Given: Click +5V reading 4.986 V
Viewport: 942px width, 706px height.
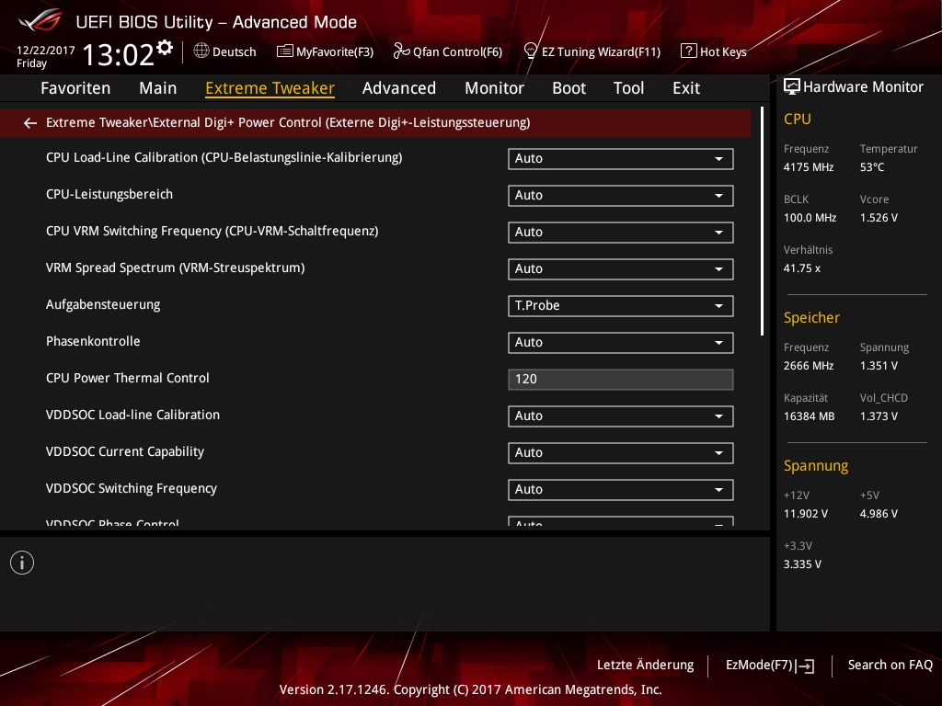Looking at the screenshot, I should (879, 514).
